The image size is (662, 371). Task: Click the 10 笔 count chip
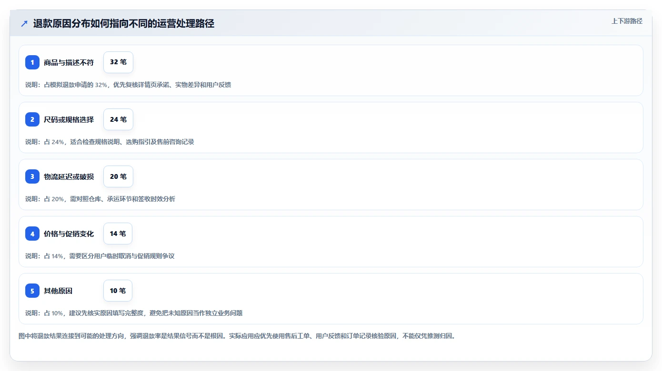118,291
